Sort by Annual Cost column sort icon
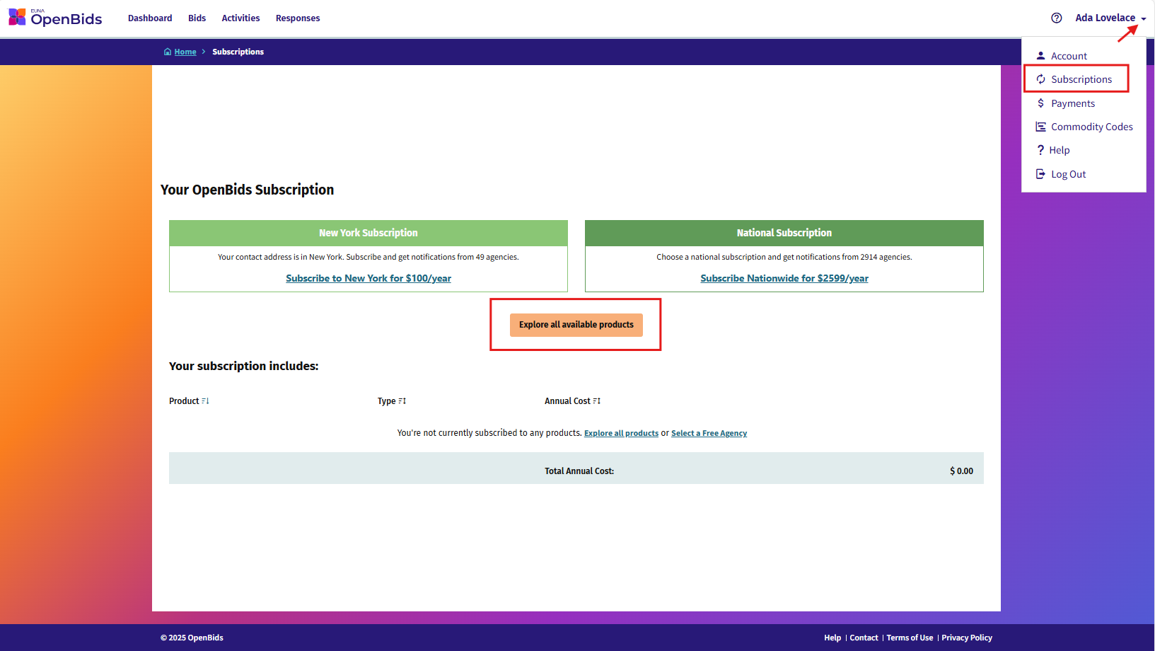Screen dimensions: 1155x651 596,401
